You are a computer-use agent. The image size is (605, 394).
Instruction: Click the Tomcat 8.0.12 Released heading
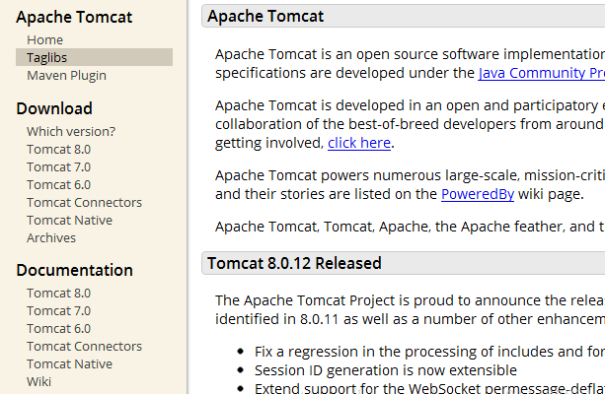click(x=293, y=263)
